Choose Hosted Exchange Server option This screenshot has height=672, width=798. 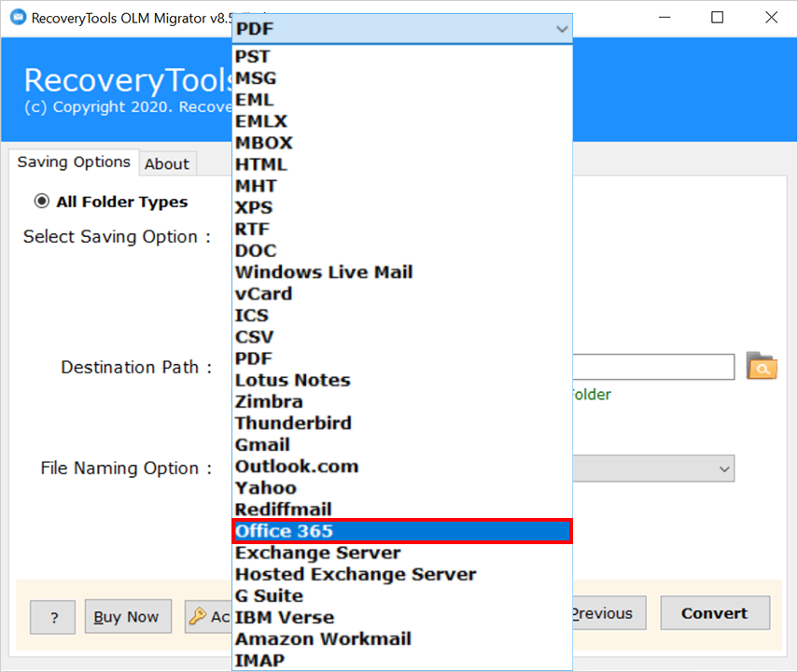click(x=402, y=574)
